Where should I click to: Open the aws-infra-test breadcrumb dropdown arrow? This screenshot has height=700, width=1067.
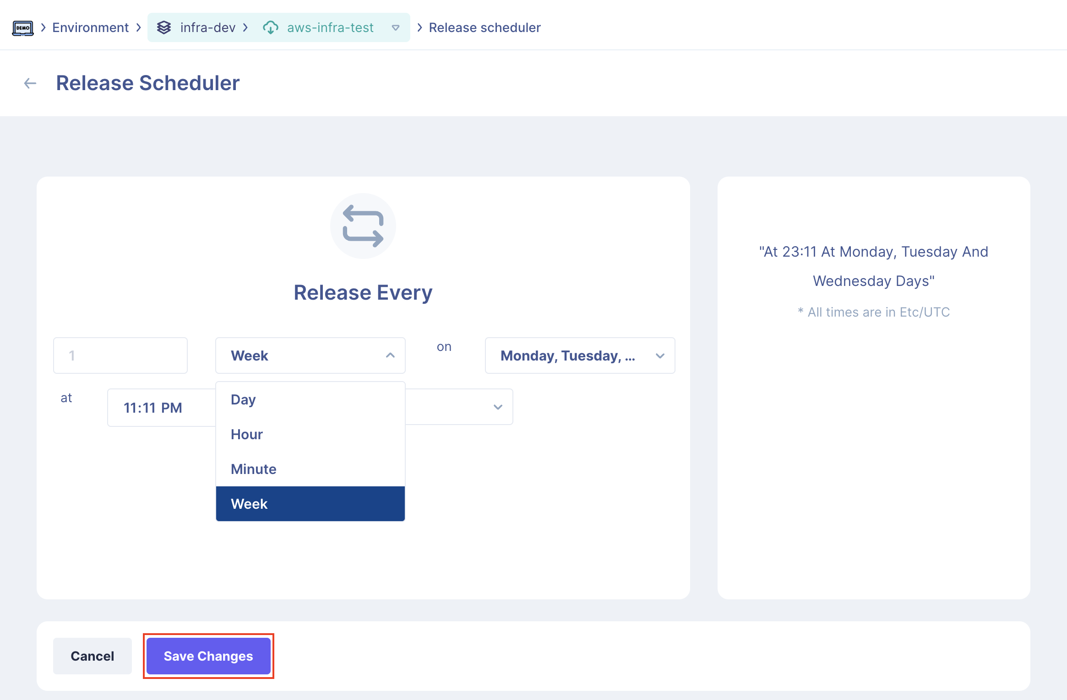[x=396, y=28]
